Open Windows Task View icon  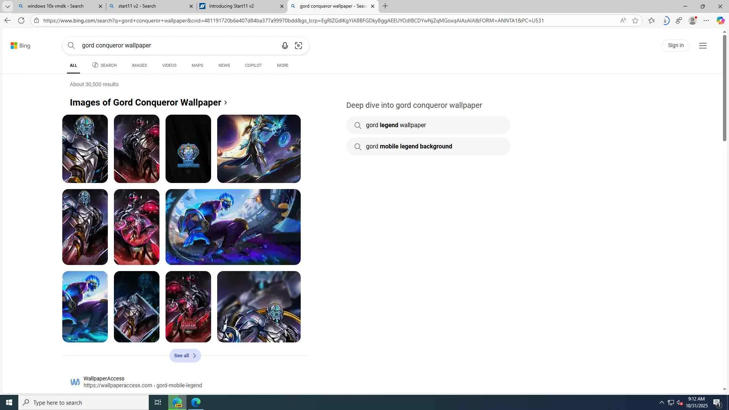158,402
